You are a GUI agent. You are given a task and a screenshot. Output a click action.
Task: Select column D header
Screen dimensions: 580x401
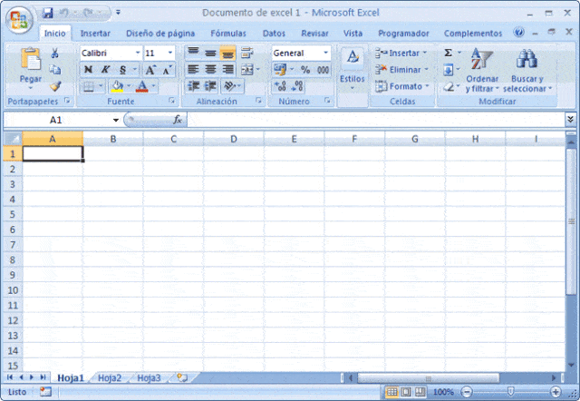[x=234, y=139]
